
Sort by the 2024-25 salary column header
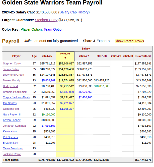coord(47,56)
